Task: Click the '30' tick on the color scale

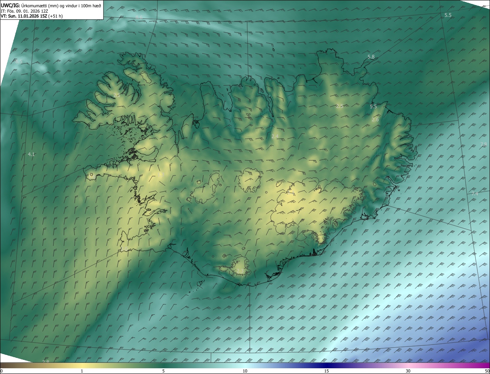Action: pyautogui.click(x=408, y=371)
